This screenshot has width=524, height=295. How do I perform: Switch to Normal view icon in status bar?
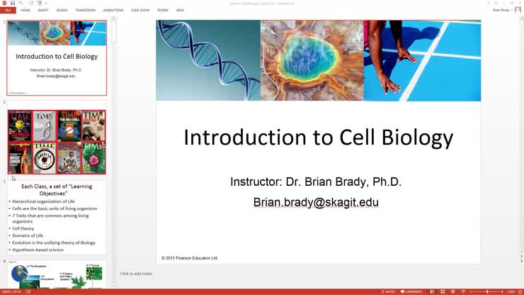click(432, 291)
